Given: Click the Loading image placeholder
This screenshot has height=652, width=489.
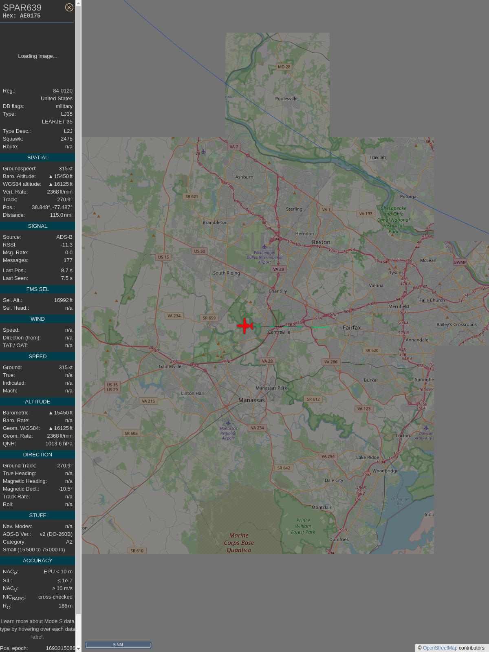Looking at the screenshot, I should point(37,56).
